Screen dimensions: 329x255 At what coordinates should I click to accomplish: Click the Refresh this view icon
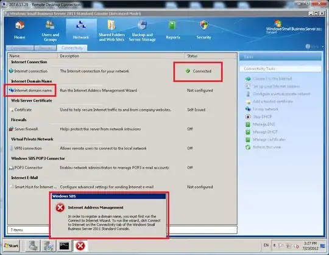pyautogui.click(x=248, y=147)
